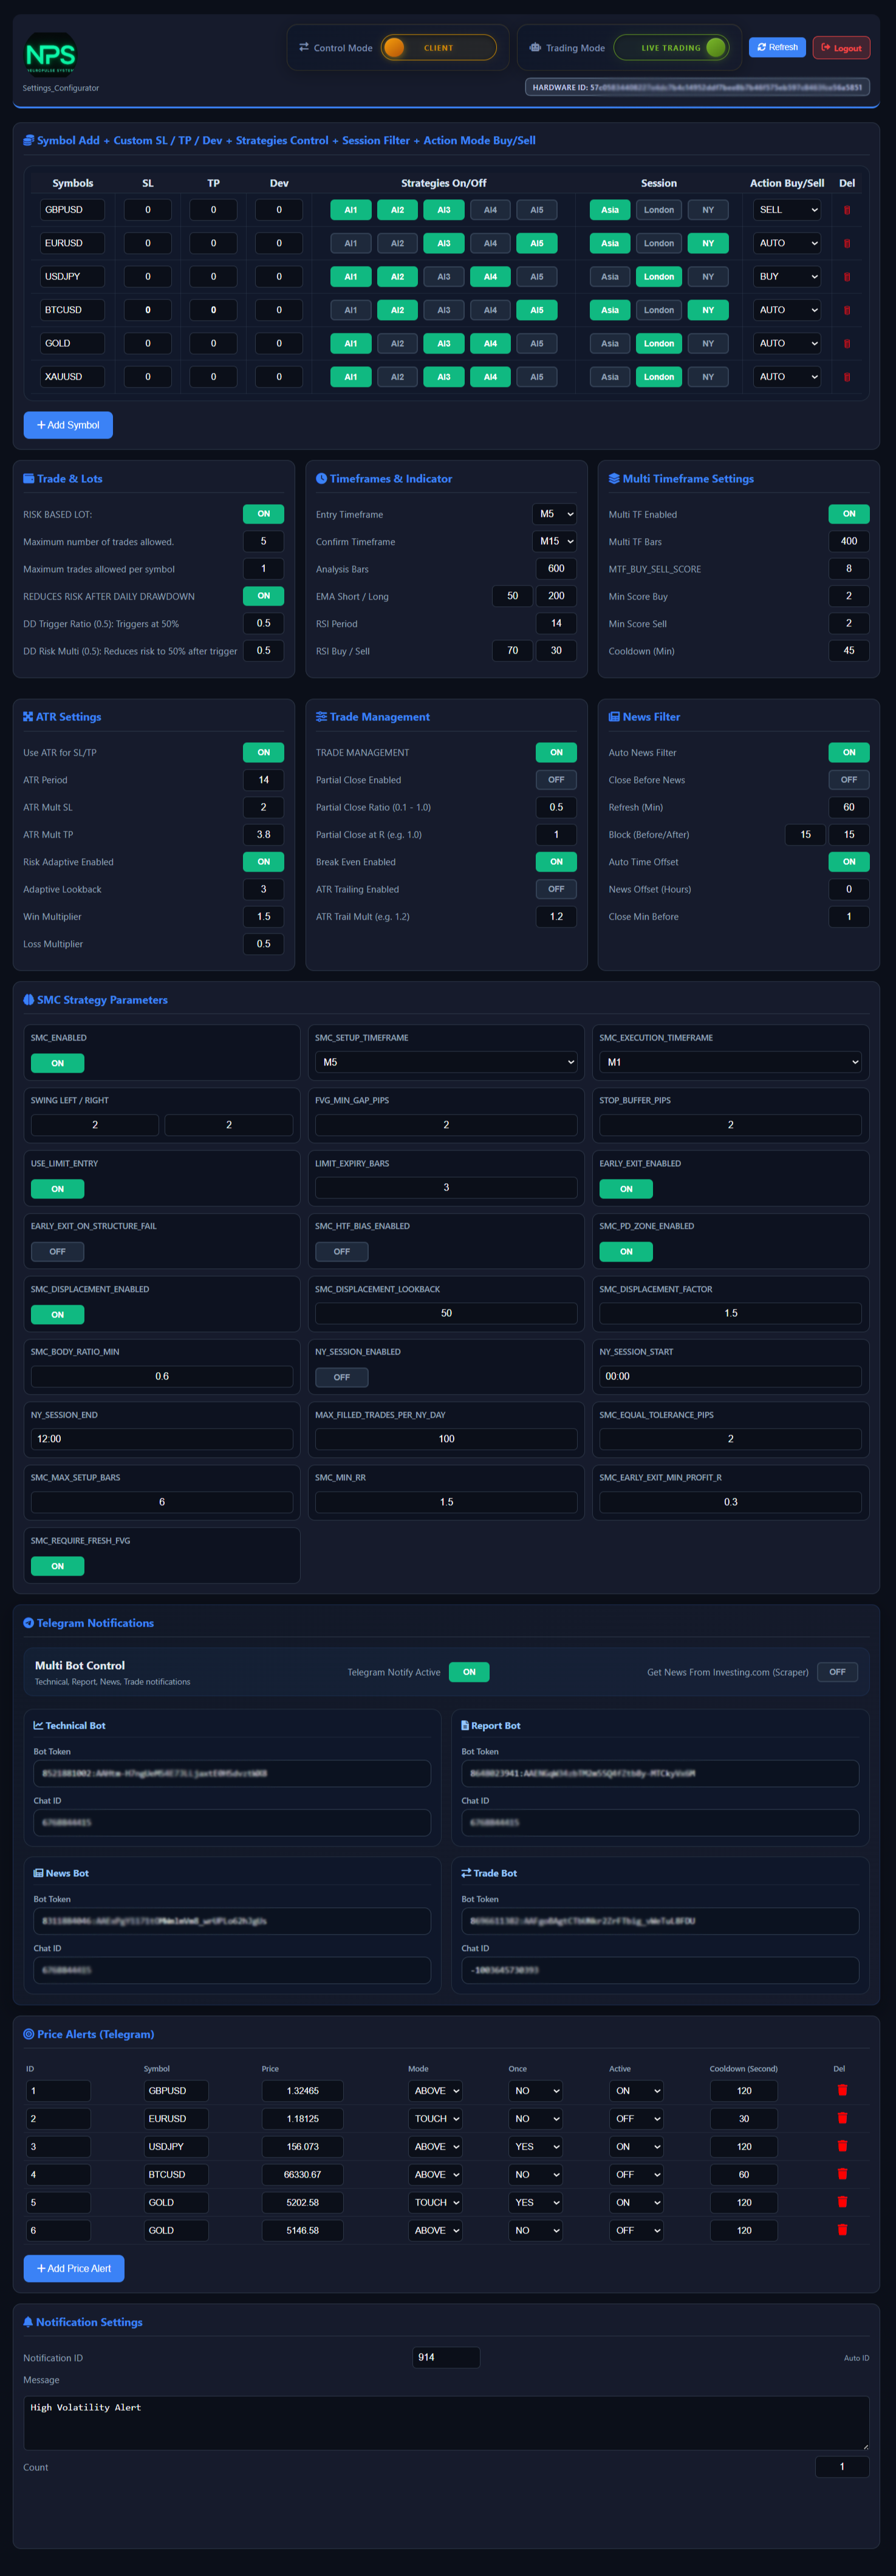
Task: Delete the GBPUSD symbol row
Action: 847,210
